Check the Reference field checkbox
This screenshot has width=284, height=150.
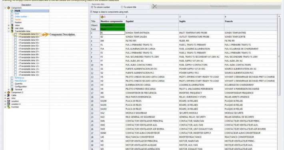click(x=12, y=78)
